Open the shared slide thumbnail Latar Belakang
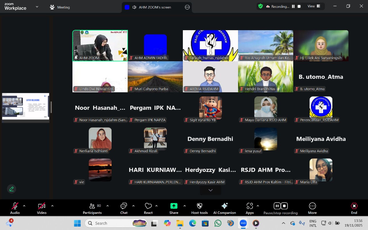The width and height of the screenshot is (368, 230). [26, 106]
